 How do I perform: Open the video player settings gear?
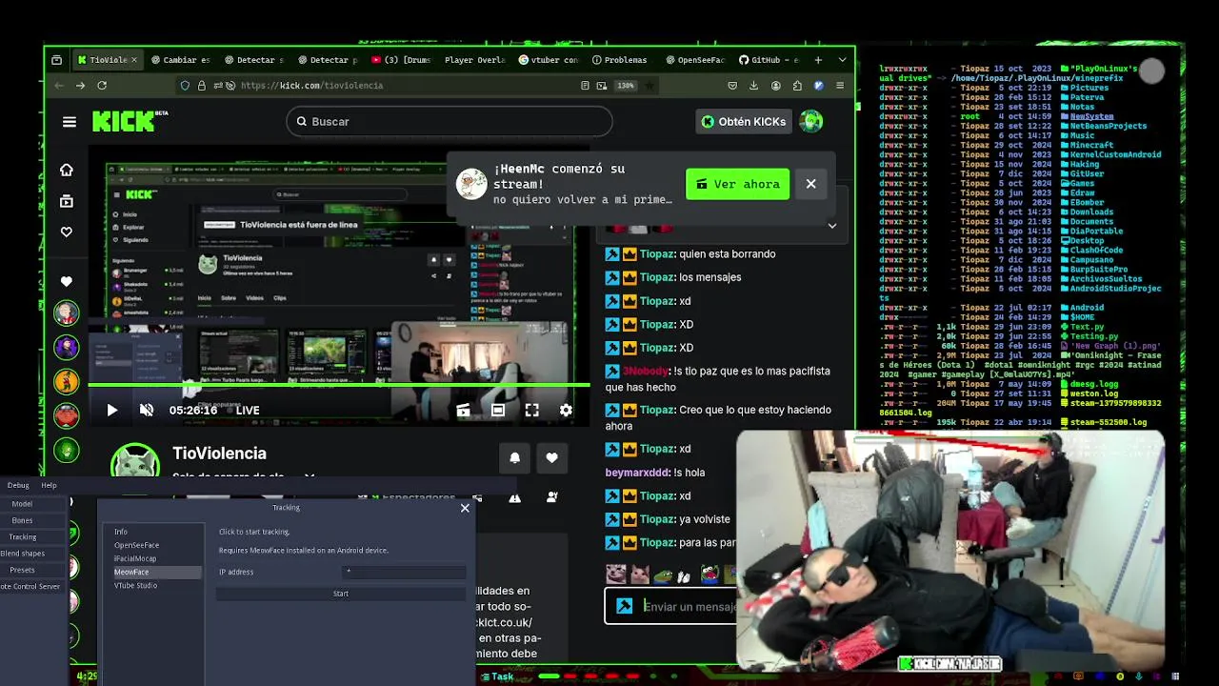(566, 410)
